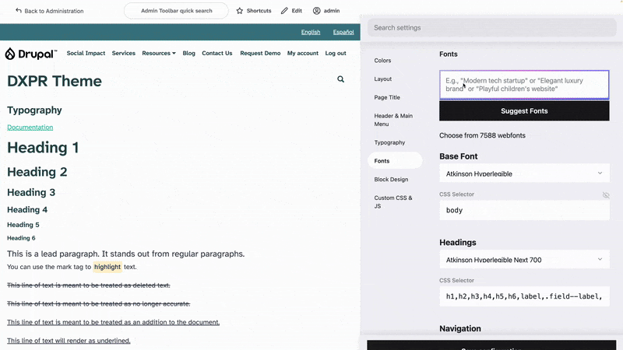
Task: Click the 'DXPR Theme' page title
Action: 55,81
